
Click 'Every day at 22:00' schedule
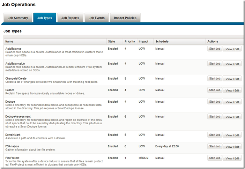point(167,146)
